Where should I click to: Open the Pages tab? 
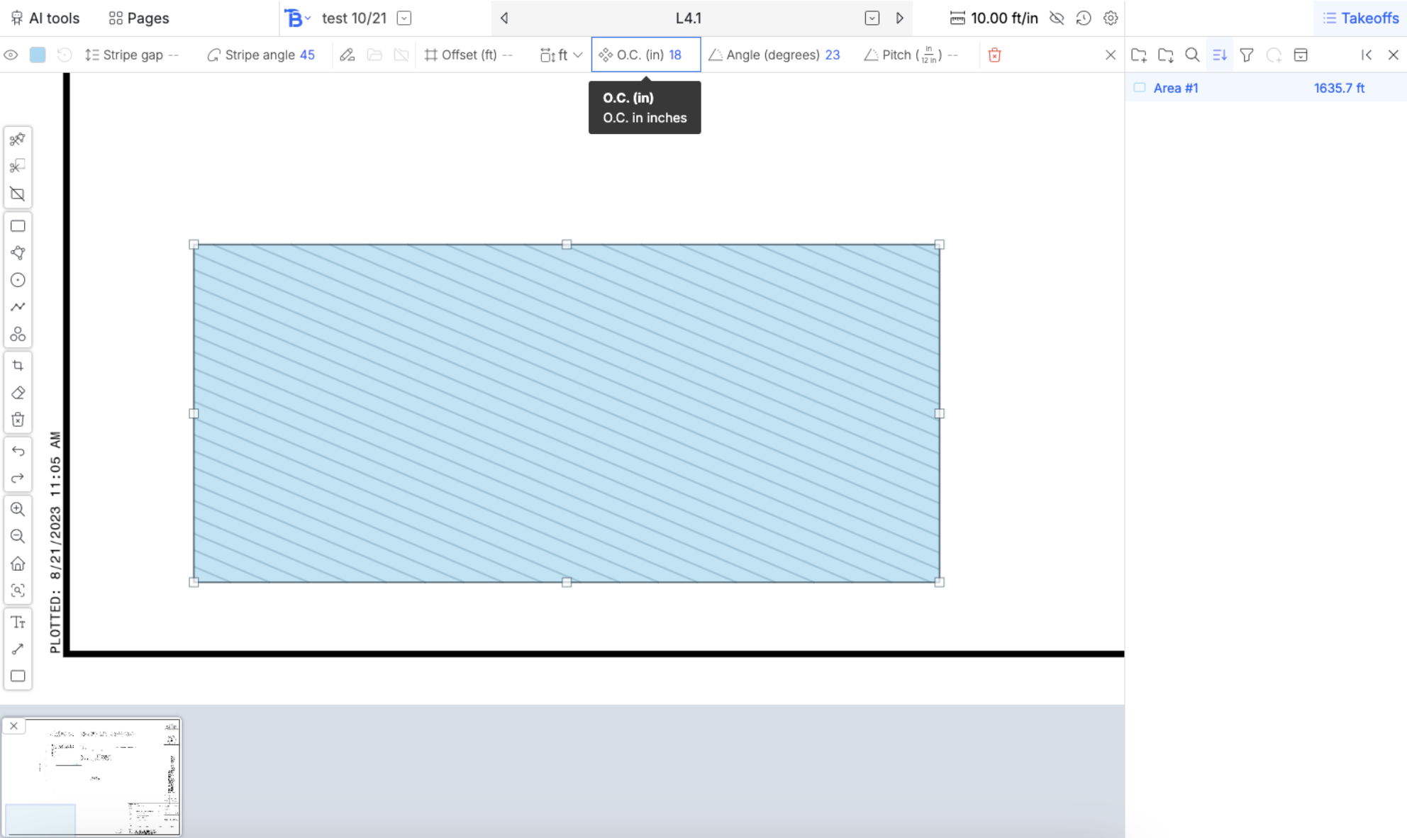pyautogui.click(x=139, y=18)
